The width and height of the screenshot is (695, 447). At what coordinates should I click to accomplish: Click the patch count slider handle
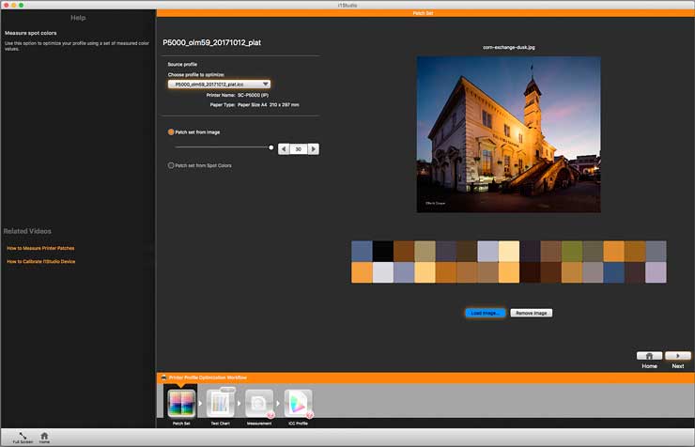click(x=270, y=147)
